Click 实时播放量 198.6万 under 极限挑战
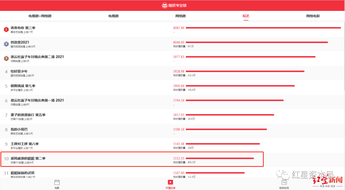Image resolution: width=345 pixels, height=190 pixels. pos(184,90)
